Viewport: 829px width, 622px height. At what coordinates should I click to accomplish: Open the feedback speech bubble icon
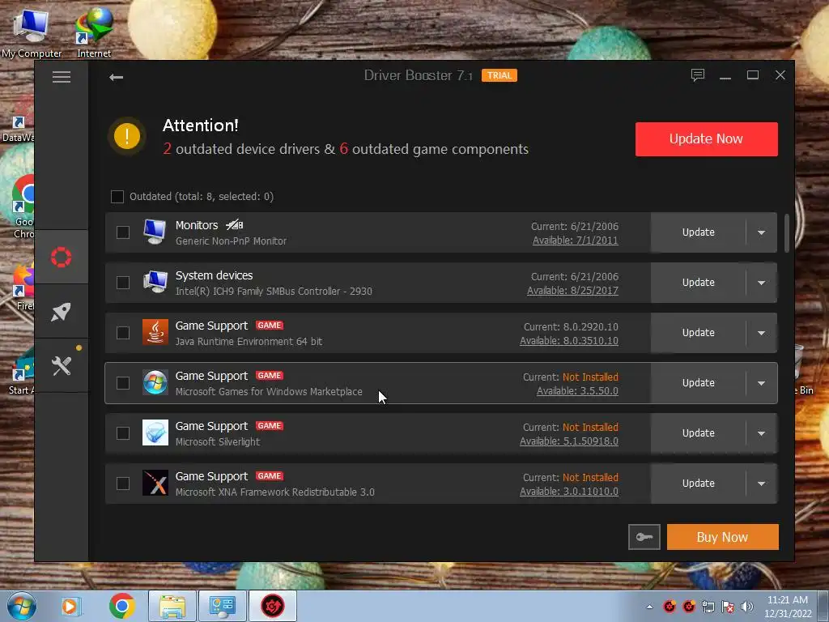[x=697, y=75]
